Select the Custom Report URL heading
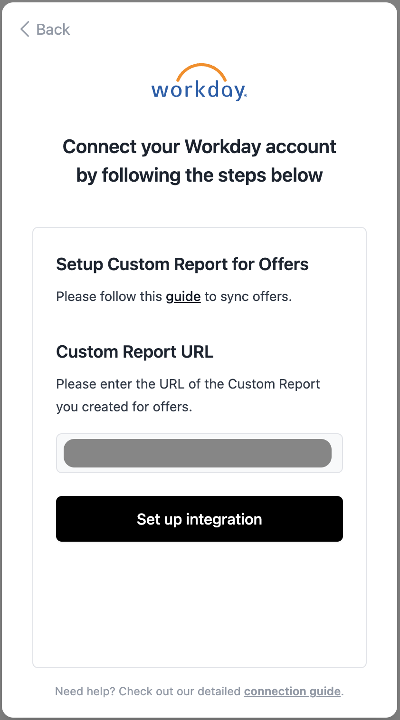Screen dimensions: 400x720 click(135, 352)
